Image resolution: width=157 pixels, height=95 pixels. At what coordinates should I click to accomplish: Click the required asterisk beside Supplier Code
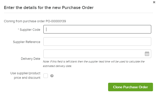[18, 29]
